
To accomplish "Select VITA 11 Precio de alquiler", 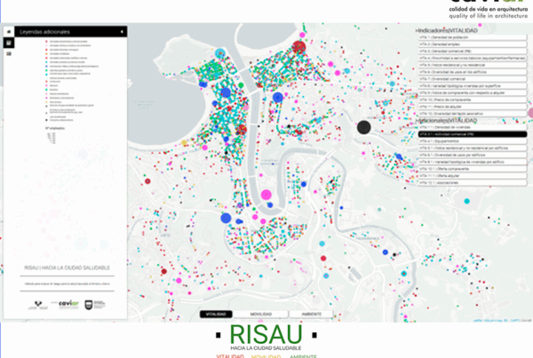I will pos(473,107).
